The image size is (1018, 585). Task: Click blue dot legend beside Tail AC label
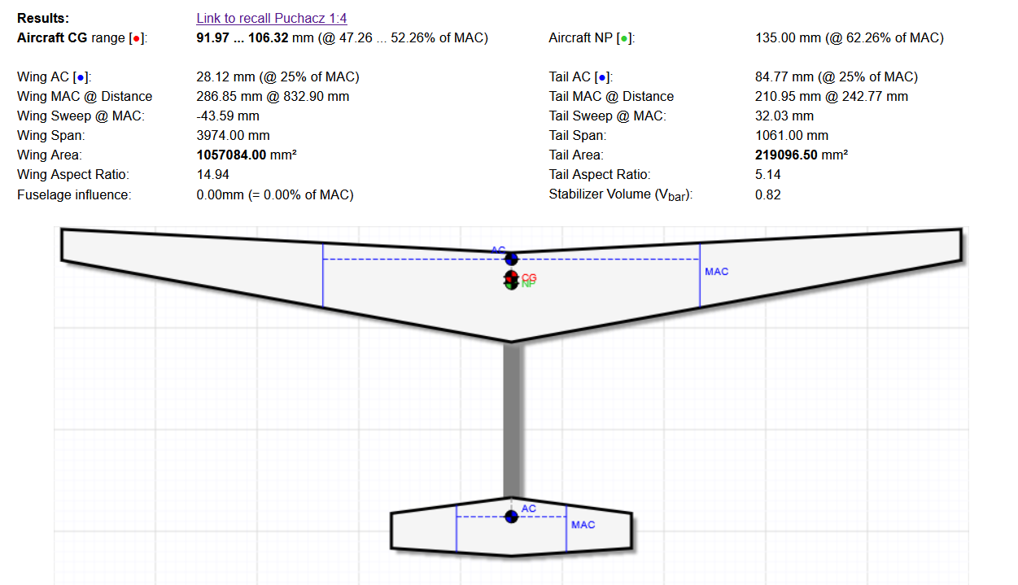(601, 77)
